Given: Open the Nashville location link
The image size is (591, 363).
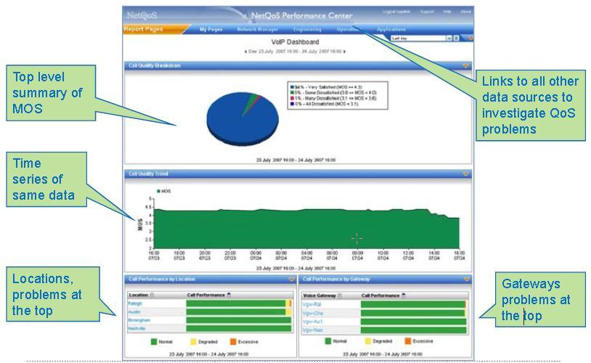Looking at the screenshot, I should tap(136, 329).
